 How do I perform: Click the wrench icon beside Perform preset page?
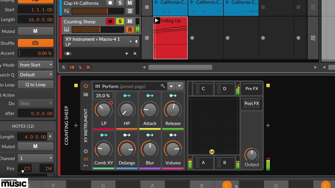pyautogui.click(x=163, y=86)
